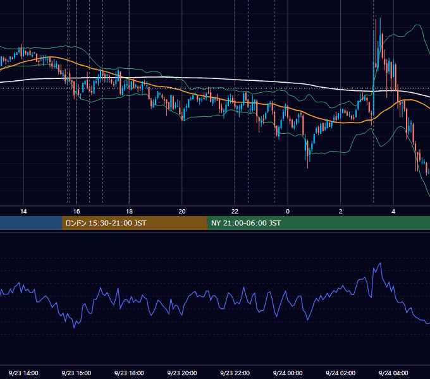Click the 9/24 02:00 time label

click(x=340, y=373)
